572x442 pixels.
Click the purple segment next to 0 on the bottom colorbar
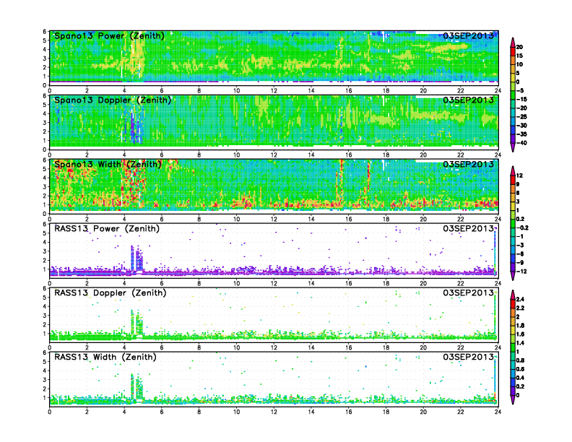tap(513, 391)
